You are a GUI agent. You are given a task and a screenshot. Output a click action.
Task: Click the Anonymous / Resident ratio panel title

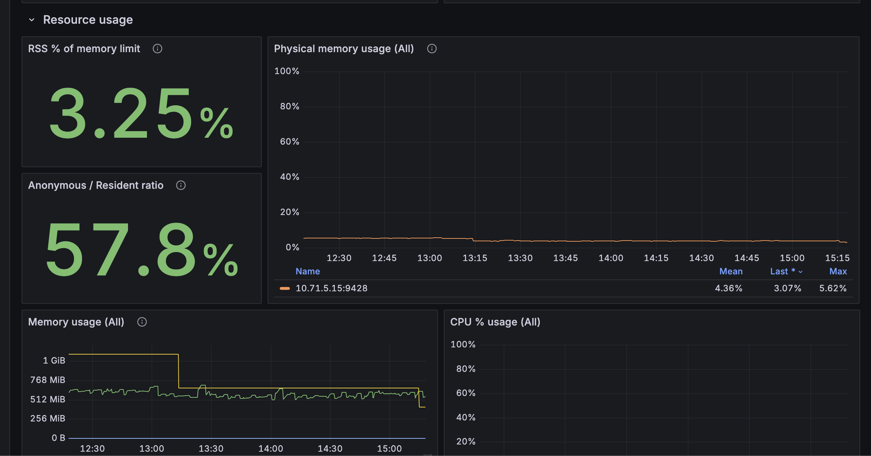pyautogui.click(x=96, y=185)
